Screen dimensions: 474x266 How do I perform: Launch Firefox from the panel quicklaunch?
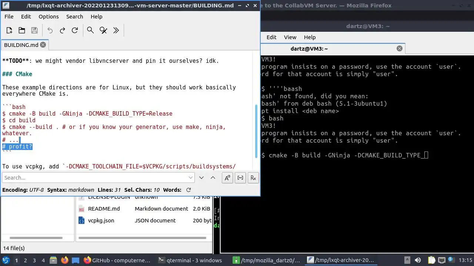[x=64, y=260]
